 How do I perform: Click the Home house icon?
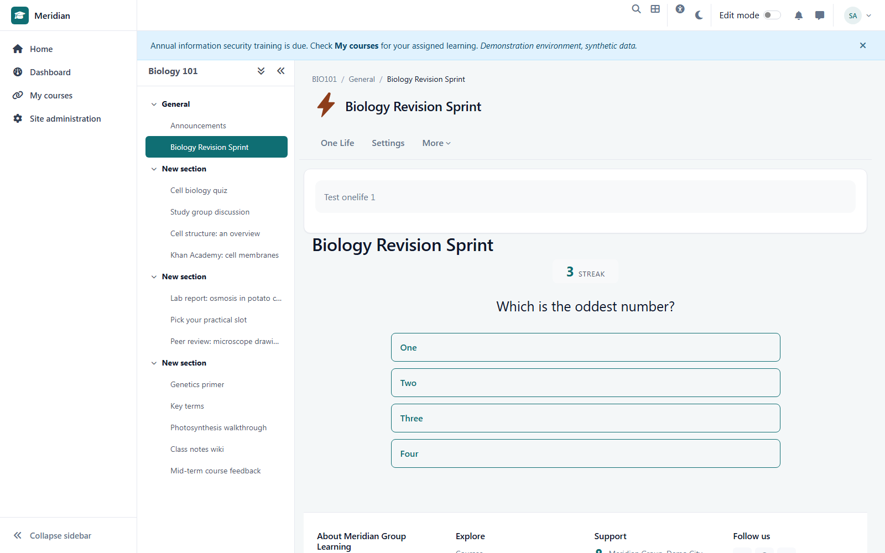18,49
